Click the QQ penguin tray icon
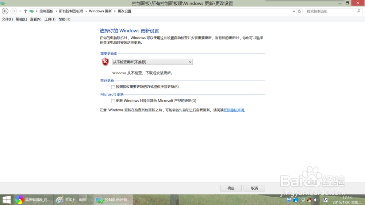Image resolution: width=365 pixels, height=205 pixels. point(310,200)
